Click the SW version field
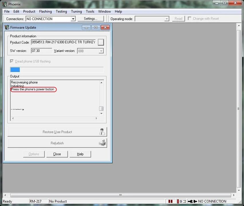 [x=42, y=51]
